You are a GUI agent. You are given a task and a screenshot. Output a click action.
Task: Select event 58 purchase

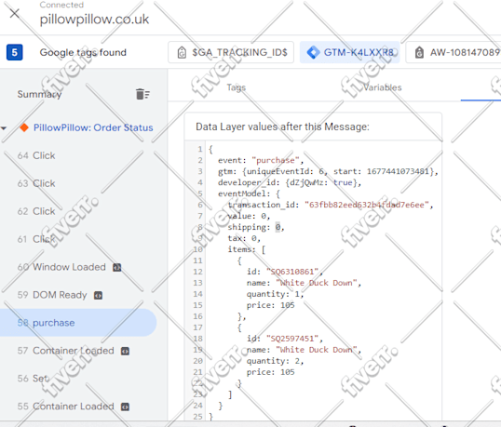point(78,322)
